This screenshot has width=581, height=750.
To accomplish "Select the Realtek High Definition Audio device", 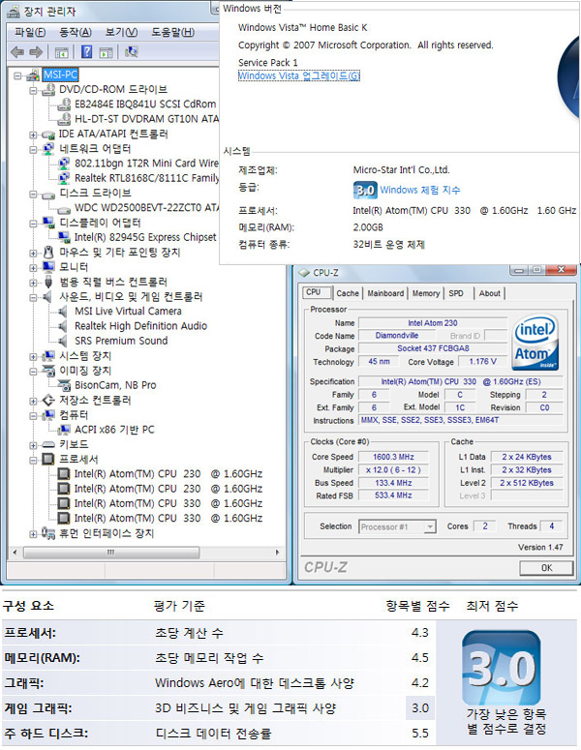I will tap(140, 326).
